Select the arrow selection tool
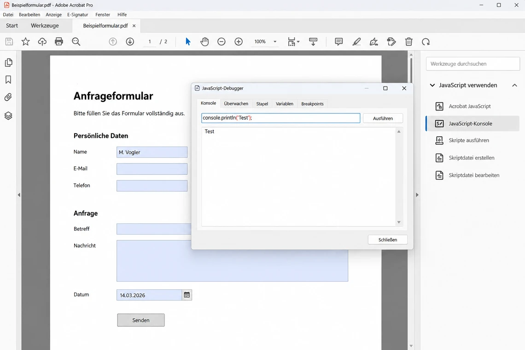 [188, 41]
